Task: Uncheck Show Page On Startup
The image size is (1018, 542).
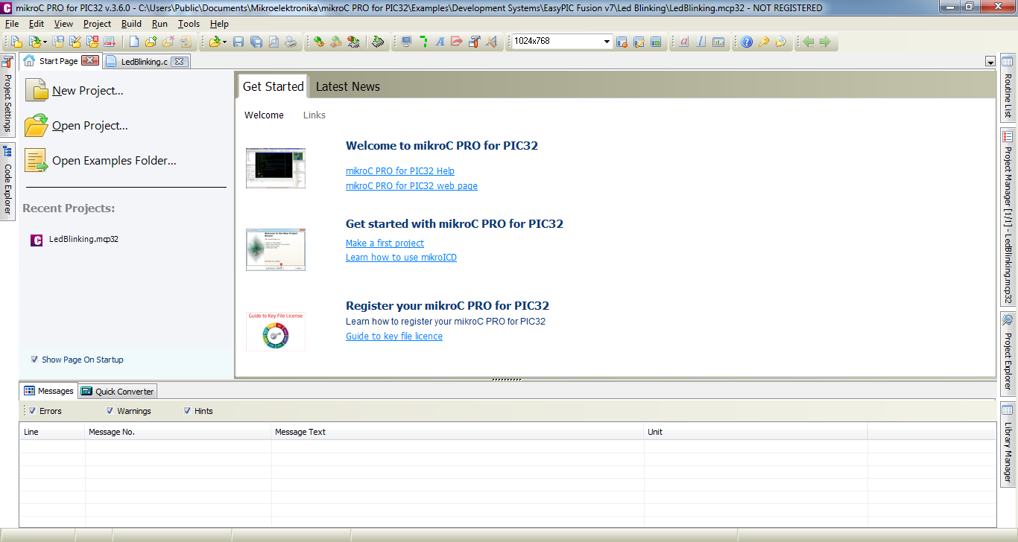Action: pyautogui.click(x=34, y=360)
